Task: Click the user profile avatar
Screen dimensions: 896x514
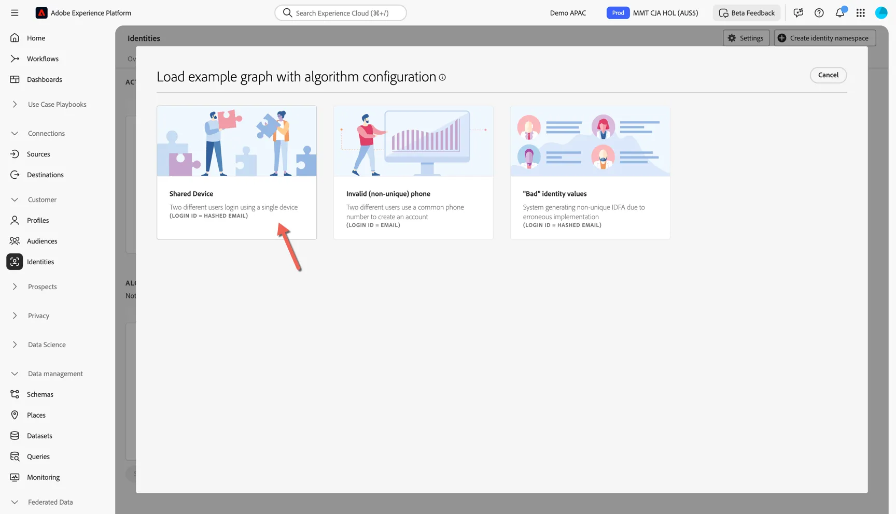Action: point(881,13)
